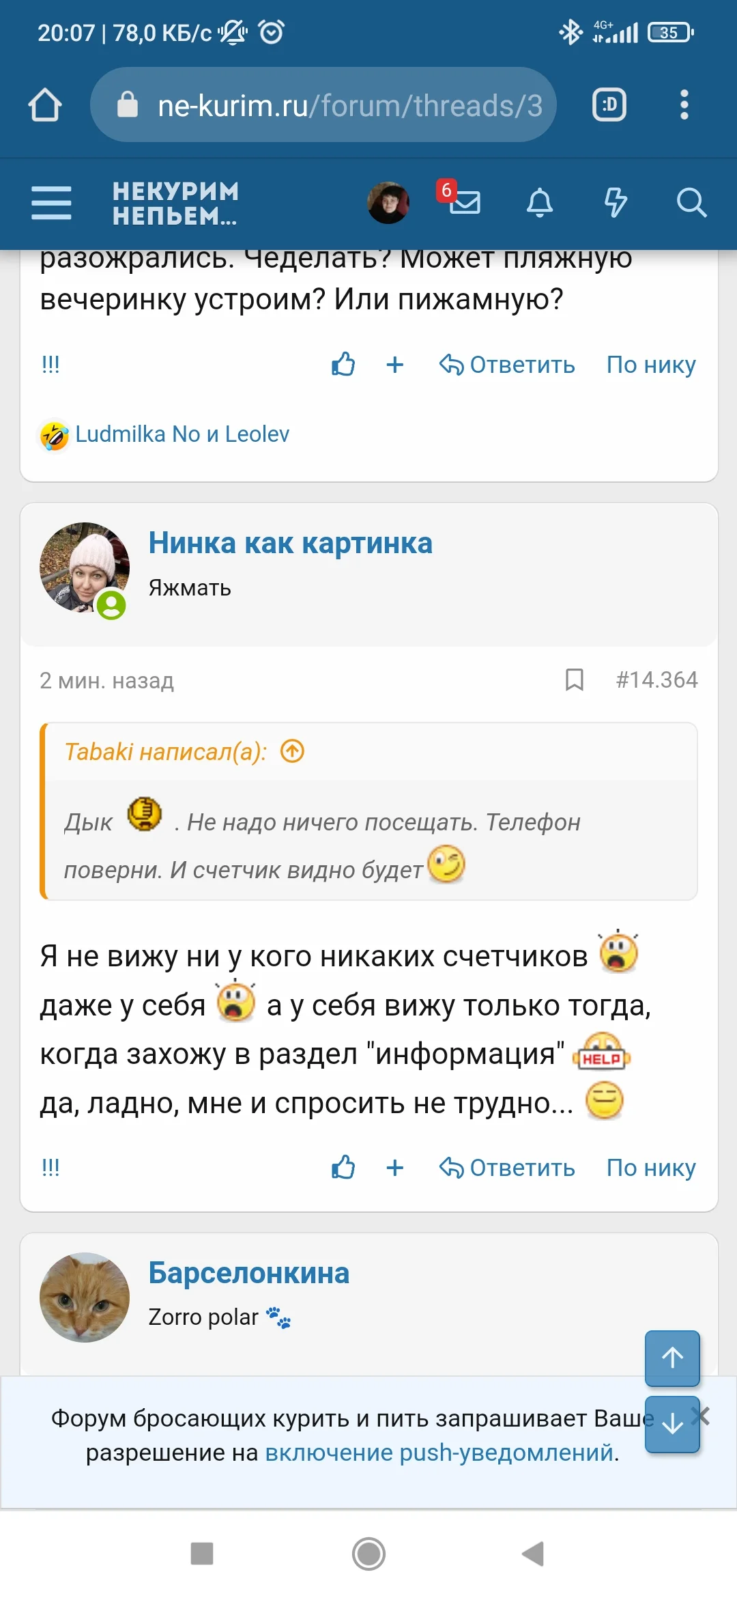This screenshot has height=1598, width=737.
Task: Open forum search magnifier
Action: [691, 203]
